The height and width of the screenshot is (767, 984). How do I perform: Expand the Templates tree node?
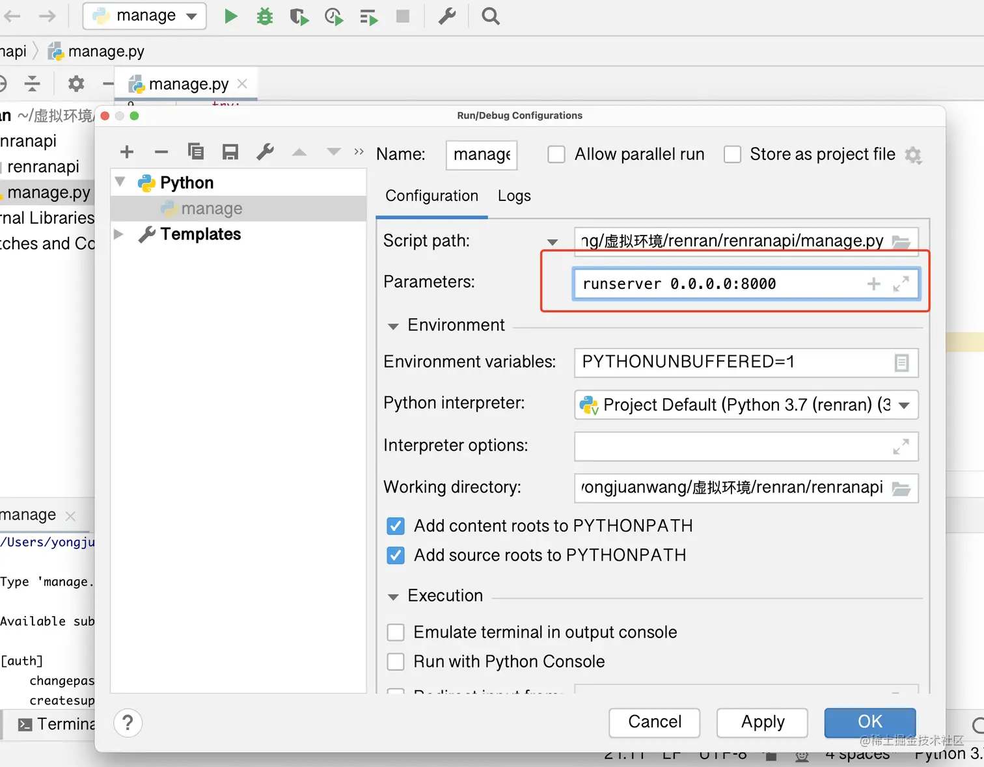pyautogui.click(x=119, y=234)
